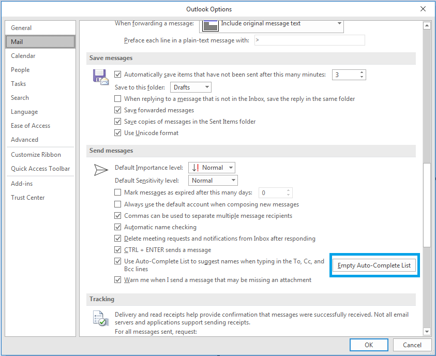Click the Tracking receipts checkmark icon
Screen dimensions: 436x356
(100, 318)
